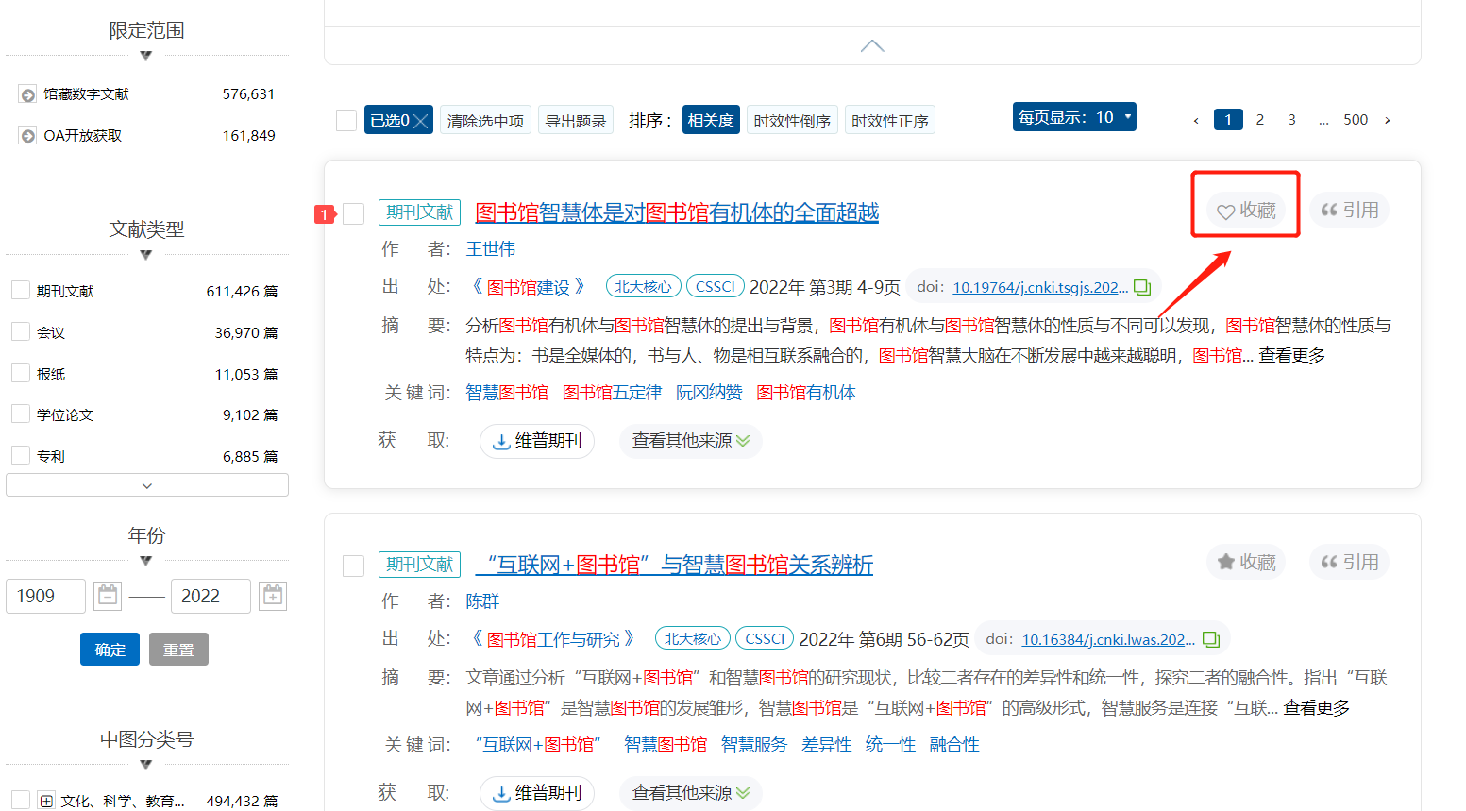Click the start year calendar icon
1466x811 pixels.
pos(109,596)
